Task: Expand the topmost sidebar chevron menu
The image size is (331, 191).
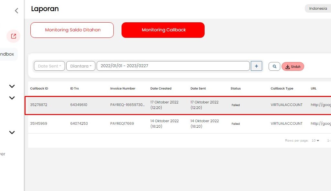Action: coord(12,86)
